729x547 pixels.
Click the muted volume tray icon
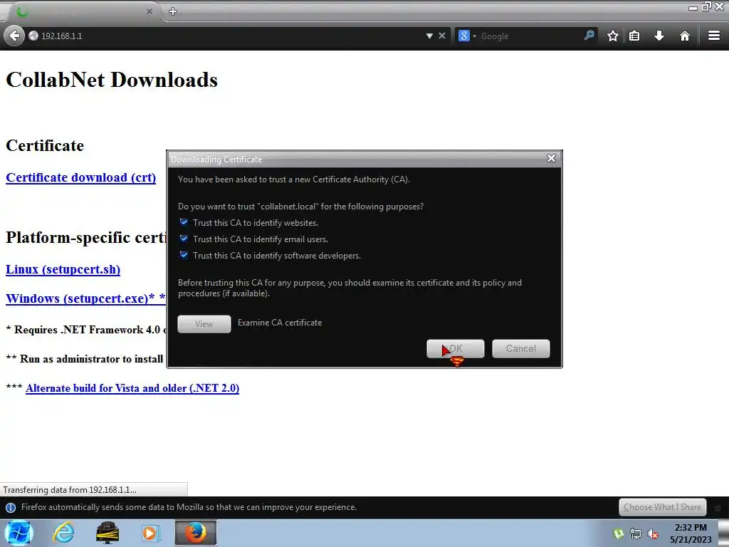coord(653,534)
